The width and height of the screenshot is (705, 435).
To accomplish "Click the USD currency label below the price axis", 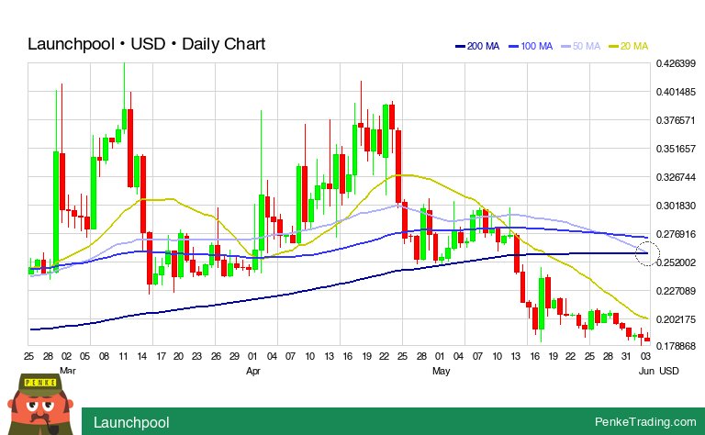I will pyautogui.click(x=669, y=371).
